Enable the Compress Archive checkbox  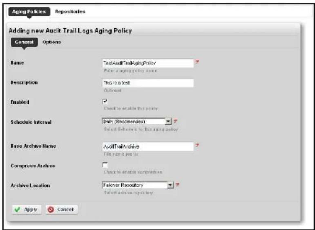pos(105,165)
